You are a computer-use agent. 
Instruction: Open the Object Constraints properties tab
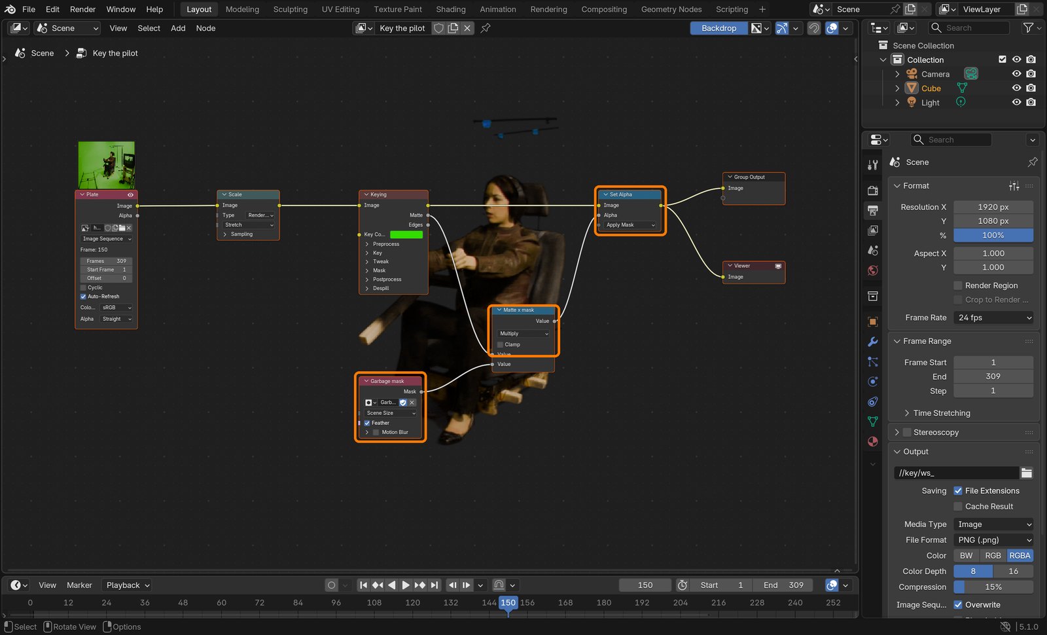click(x=873, y=401)
